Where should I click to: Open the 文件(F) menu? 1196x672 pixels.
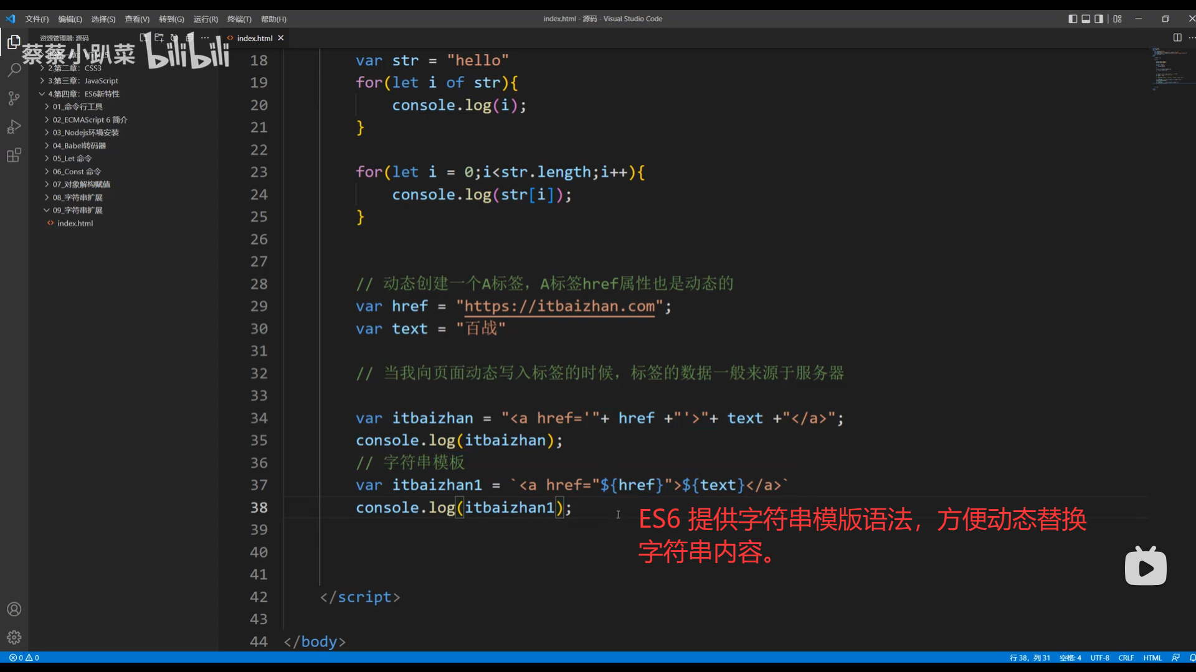point(37,19)
